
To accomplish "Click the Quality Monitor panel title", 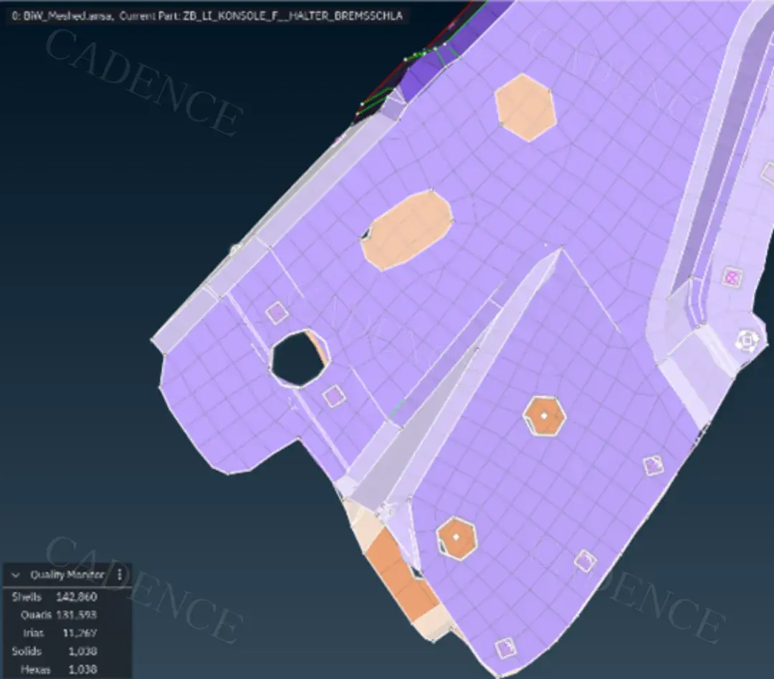I will 67,575.
